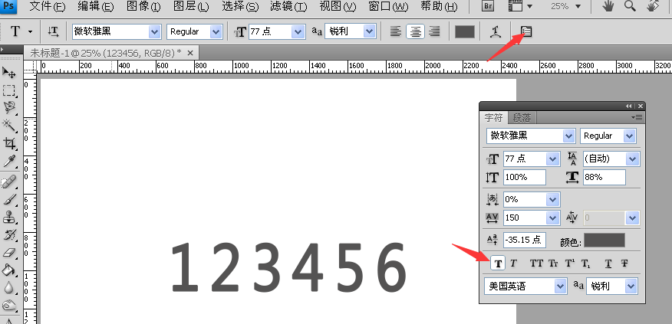Toggle All Caps in Character panel
The width and height of the screenshot is (672, 324).
(536, 263)
